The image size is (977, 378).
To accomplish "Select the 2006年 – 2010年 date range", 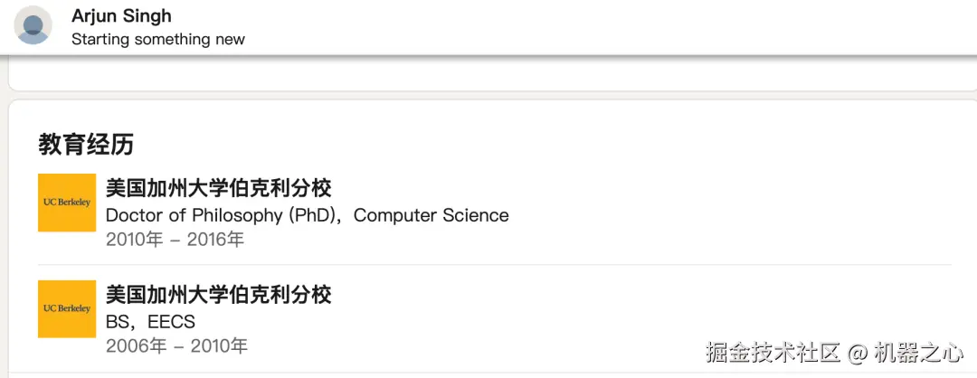I will (176, 345).
